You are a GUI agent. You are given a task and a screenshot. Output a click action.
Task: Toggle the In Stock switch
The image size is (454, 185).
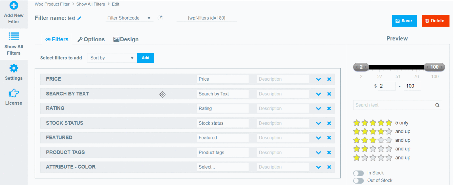coord(358,173)
